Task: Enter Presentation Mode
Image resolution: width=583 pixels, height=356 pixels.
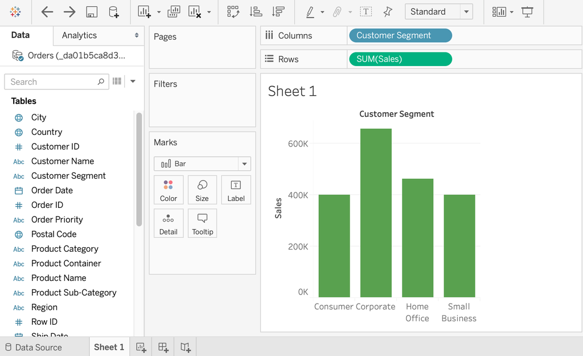Action: pos(527,11)
